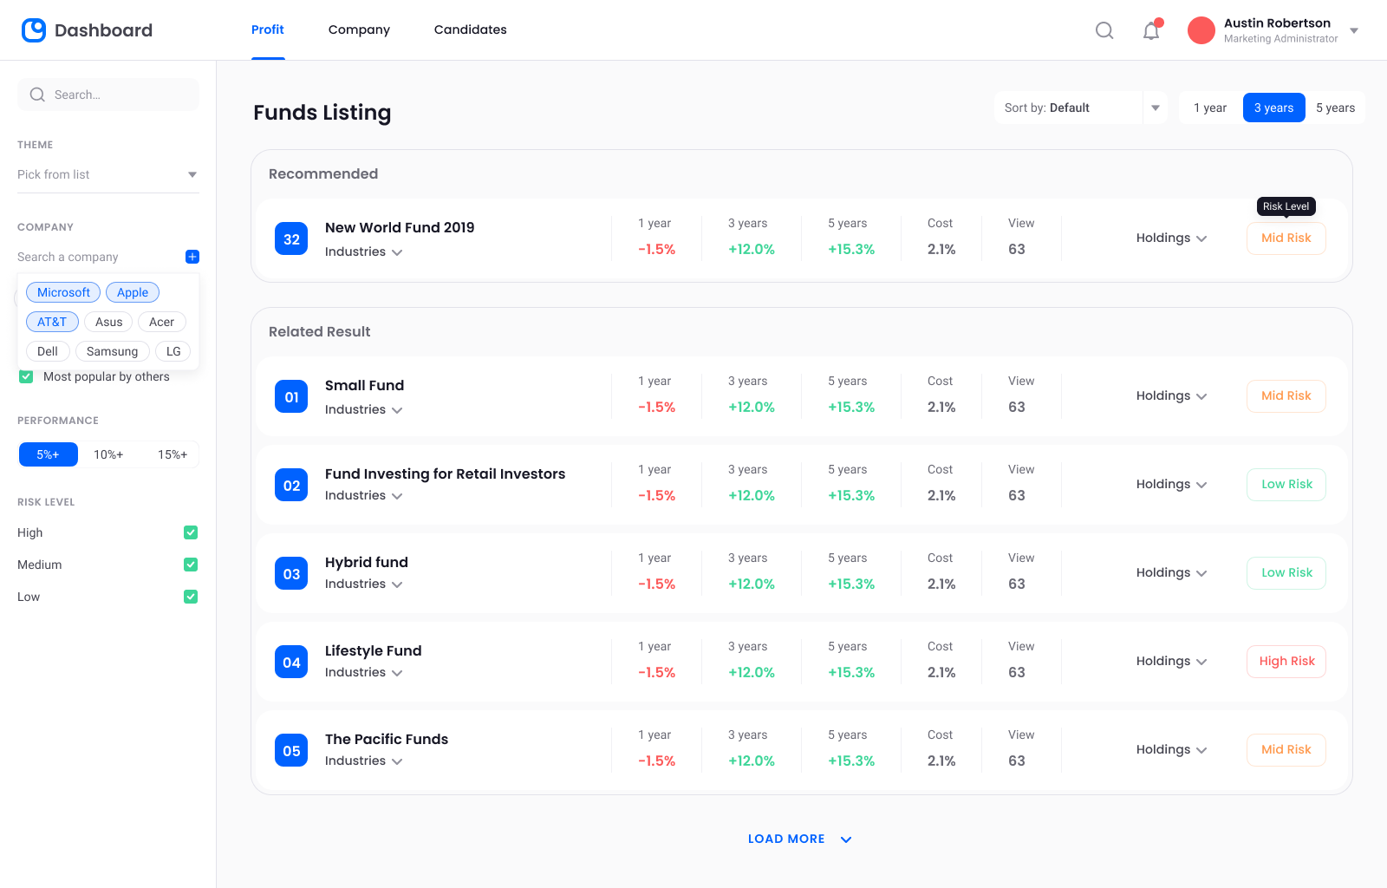
Task: Open the Theme Pick from list dropdown
Action: click(x=107, y=174)
